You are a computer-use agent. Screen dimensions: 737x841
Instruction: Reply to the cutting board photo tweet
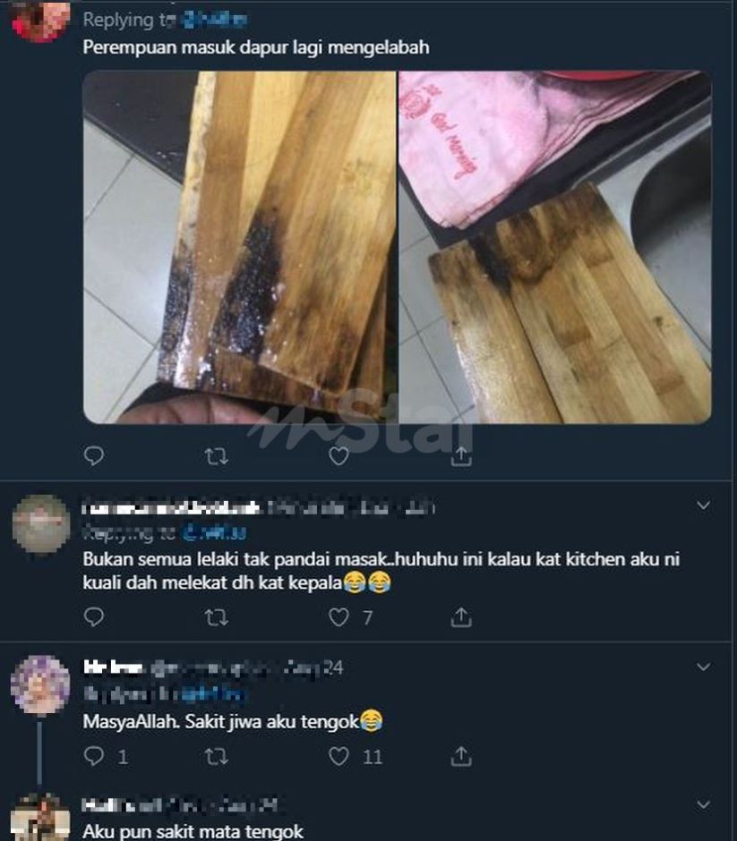coord(94,456)
